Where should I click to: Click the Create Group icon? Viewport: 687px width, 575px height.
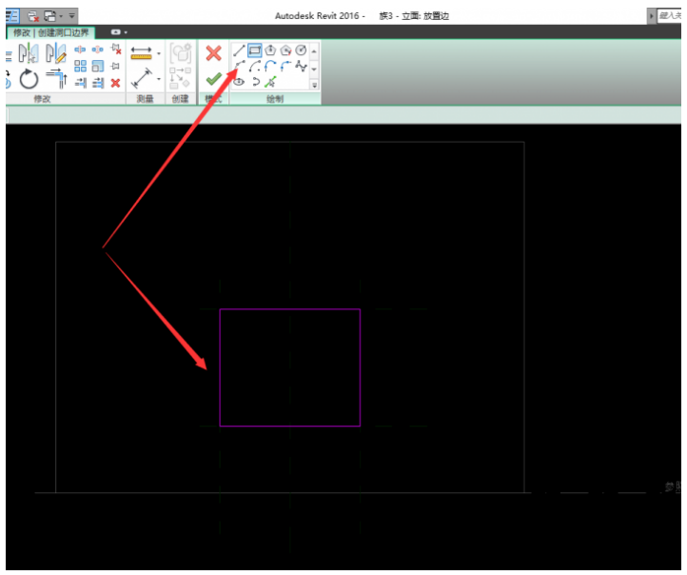coord(181,53)
